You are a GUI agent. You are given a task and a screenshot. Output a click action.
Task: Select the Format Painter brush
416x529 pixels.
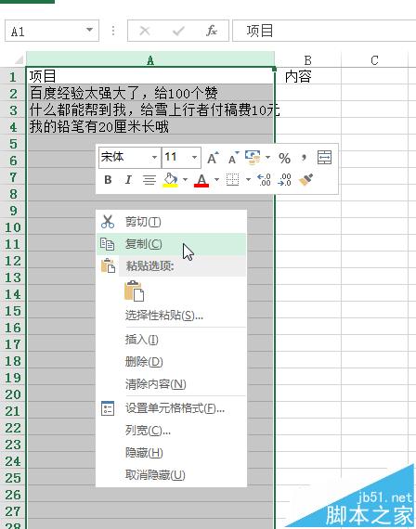(305, 180)
